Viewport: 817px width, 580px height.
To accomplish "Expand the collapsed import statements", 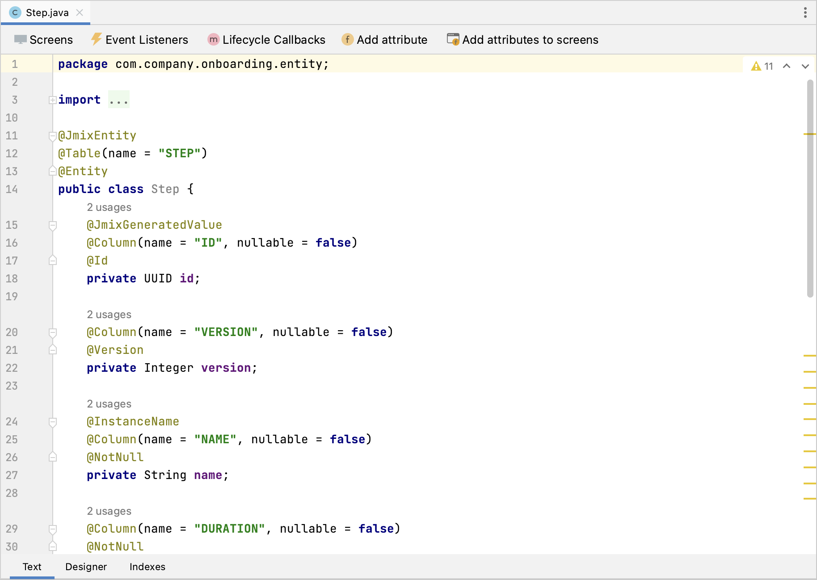I will (52, 100).
